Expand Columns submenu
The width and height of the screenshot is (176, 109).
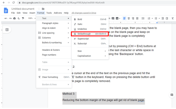click(x=54, y=38)
